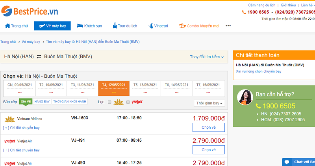Click the Vietnam Airlines logo on VN-1603 row
The width and height of the screenshot is (315, 166).
click(10, 119)
